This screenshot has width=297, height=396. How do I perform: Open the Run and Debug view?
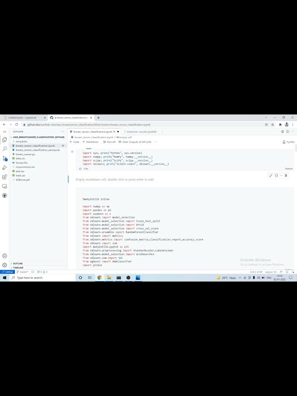coord(4,168)
